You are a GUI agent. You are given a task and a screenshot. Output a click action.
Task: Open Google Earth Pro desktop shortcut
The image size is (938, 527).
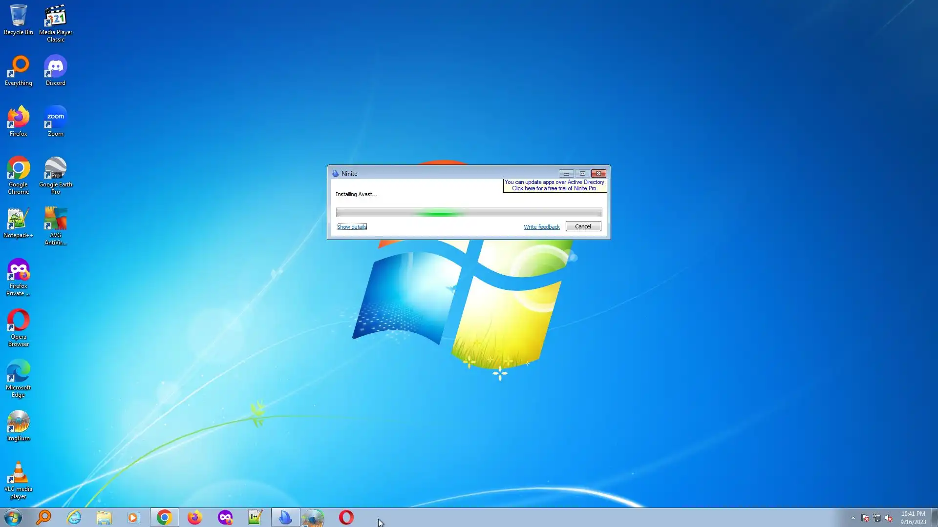pos(55,174)
